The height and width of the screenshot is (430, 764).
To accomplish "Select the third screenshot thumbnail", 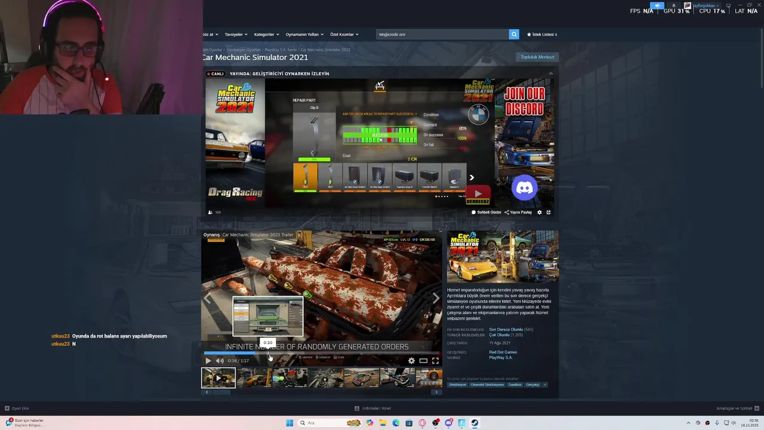I will (x=290, y=377).
